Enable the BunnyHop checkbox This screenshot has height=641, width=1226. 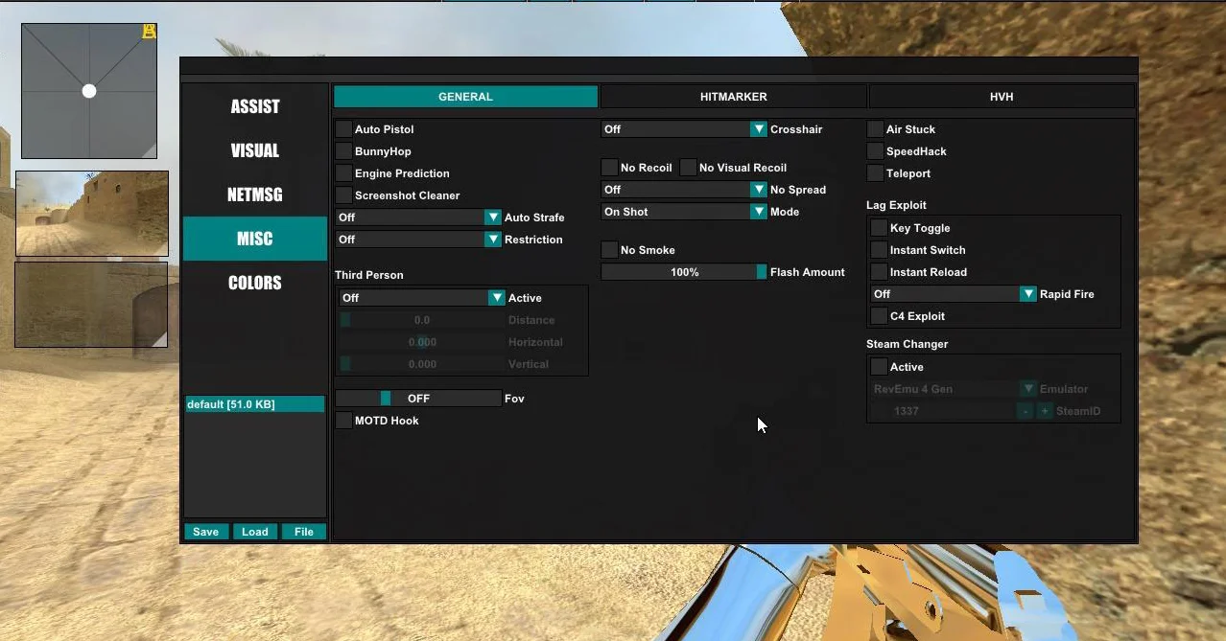tap(343, 151)
